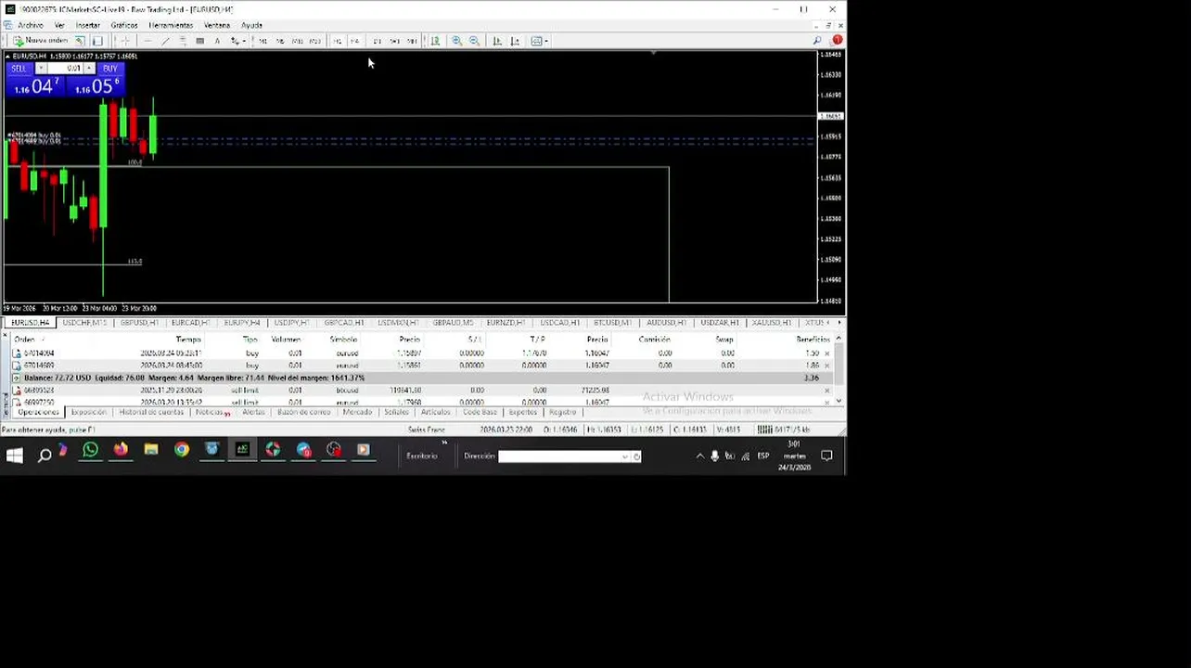Open the Herramientas menu
This screenshot has width=1191, height=668.
coord(171,25)
